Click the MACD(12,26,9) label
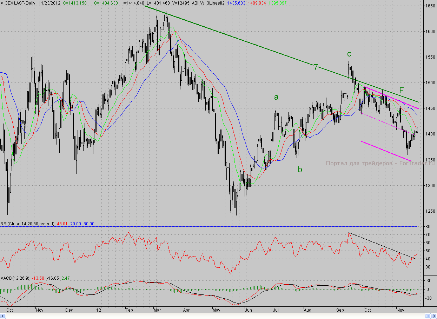437x319 pixels. click(x=15, y=278)
